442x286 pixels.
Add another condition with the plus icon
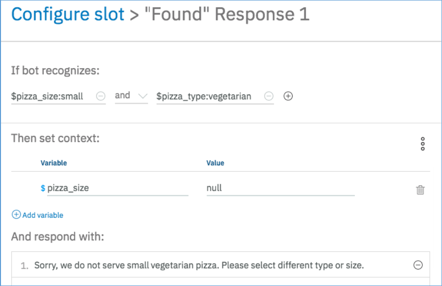288,96
